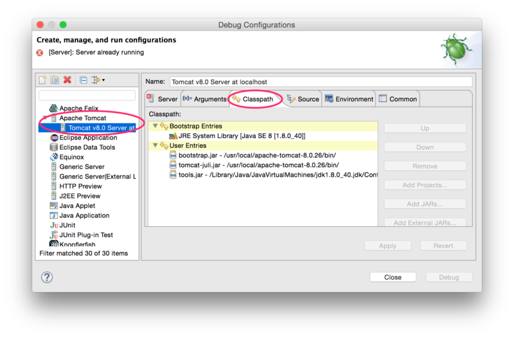This screenshot has width=514, height=338.
Task: Switch to the Environment tab
Action: [349, 99]
